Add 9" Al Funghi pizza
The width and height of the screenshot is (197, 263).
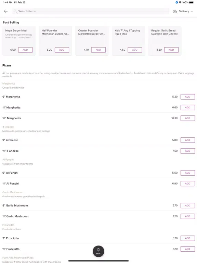188,173
